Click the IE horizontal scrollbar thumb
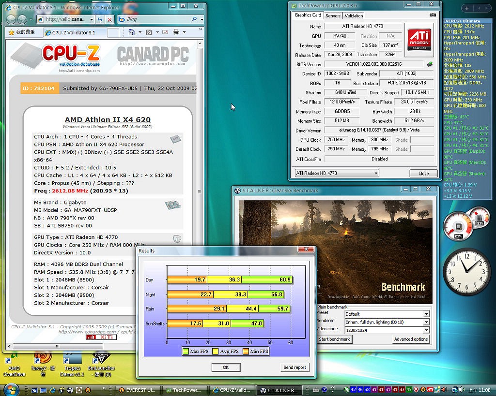Screen dimensions: 496x396 58,346
